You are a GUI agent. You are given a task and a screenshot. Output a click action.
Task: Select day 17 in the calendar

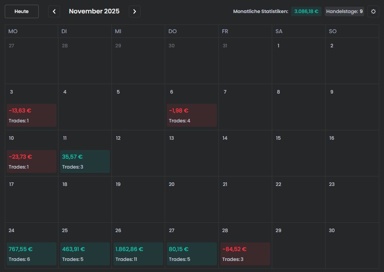click(32, 199)
